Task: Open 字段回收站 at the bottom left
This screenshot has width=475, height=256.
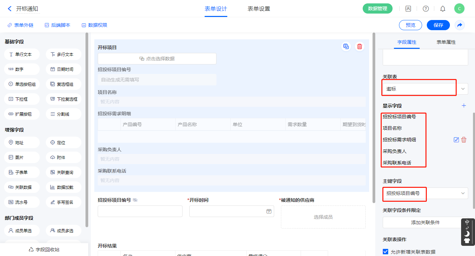Action: (44, 250)
